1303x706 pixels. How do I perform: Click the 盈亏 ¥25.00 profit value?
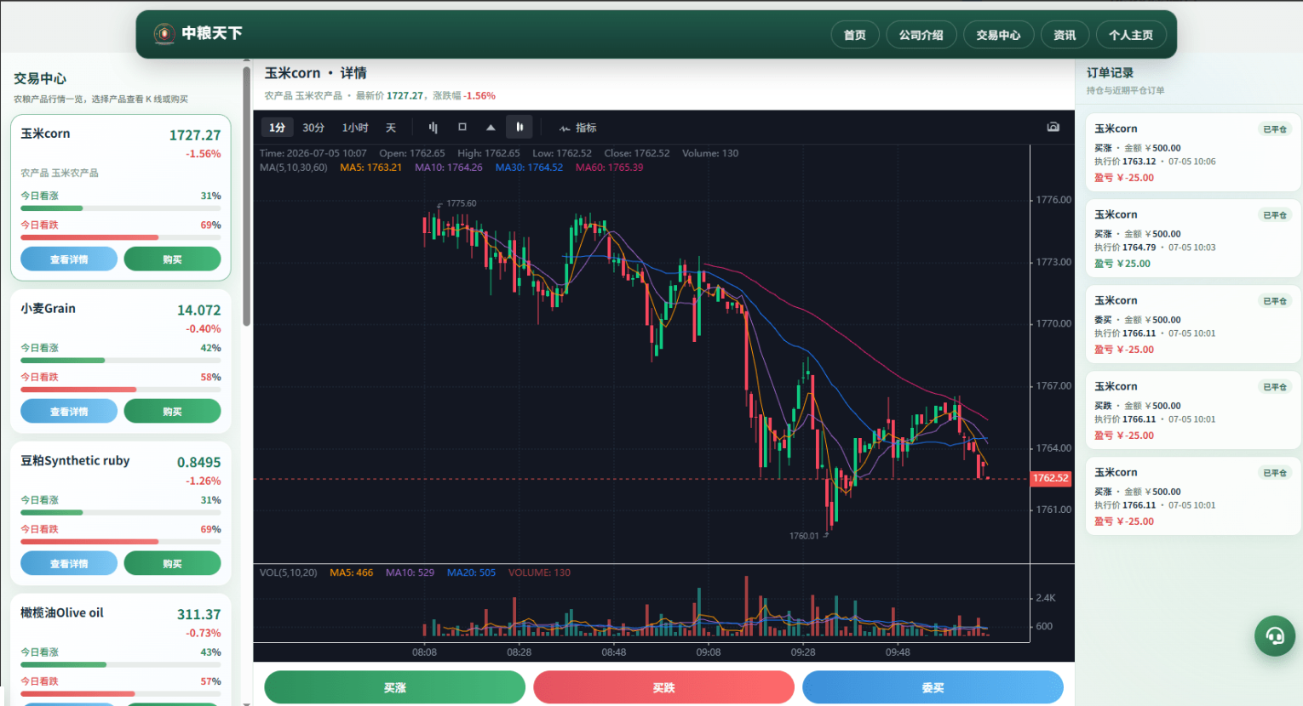pos(1122,264)
